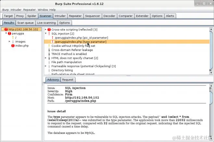Open the Scanner Options sub-tab
This screenshot has width=214, height=142.
64,23
